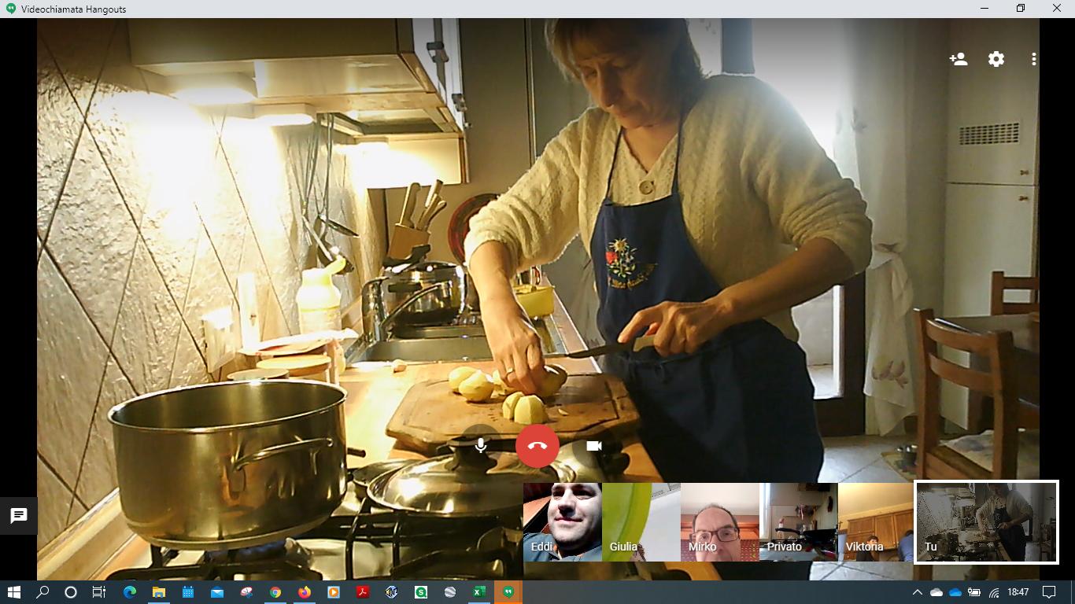
Task: Open the Windows Start menu
Action: pyautogui.click(x=14, y=592)
